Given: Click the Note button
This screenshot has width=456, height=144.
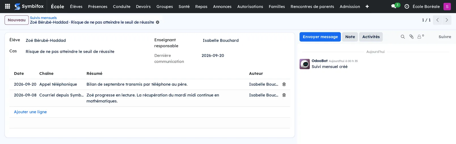Looking at the screenshot, I should [x=350, y=37].
